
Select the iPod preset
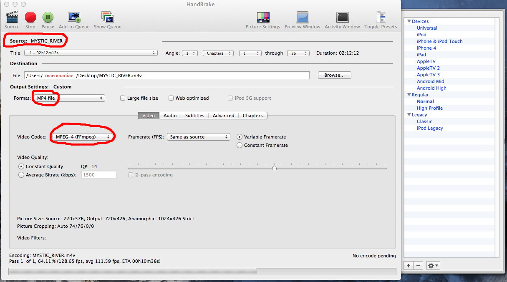click(421, 35)
